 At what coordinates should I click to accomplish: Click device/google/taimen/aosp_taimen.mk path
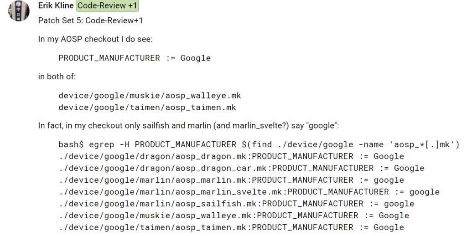[147, 107]
